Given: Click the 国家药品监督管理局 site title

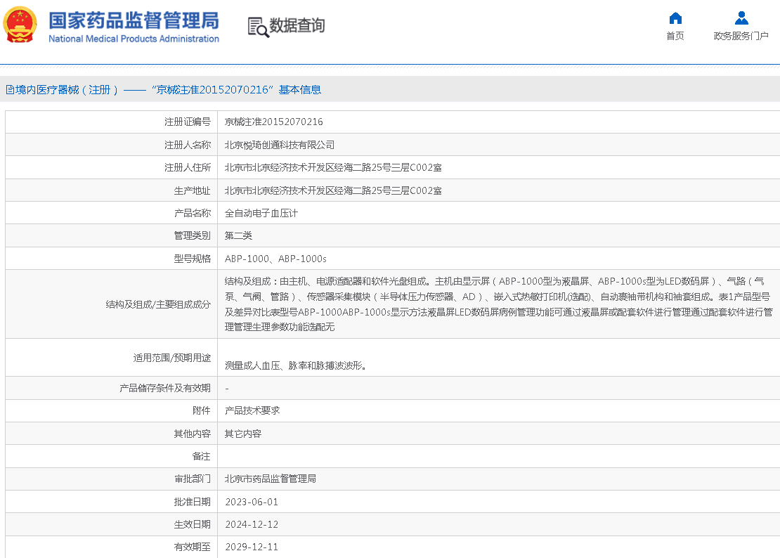Looking at the screenshot, I should (134, 20).
